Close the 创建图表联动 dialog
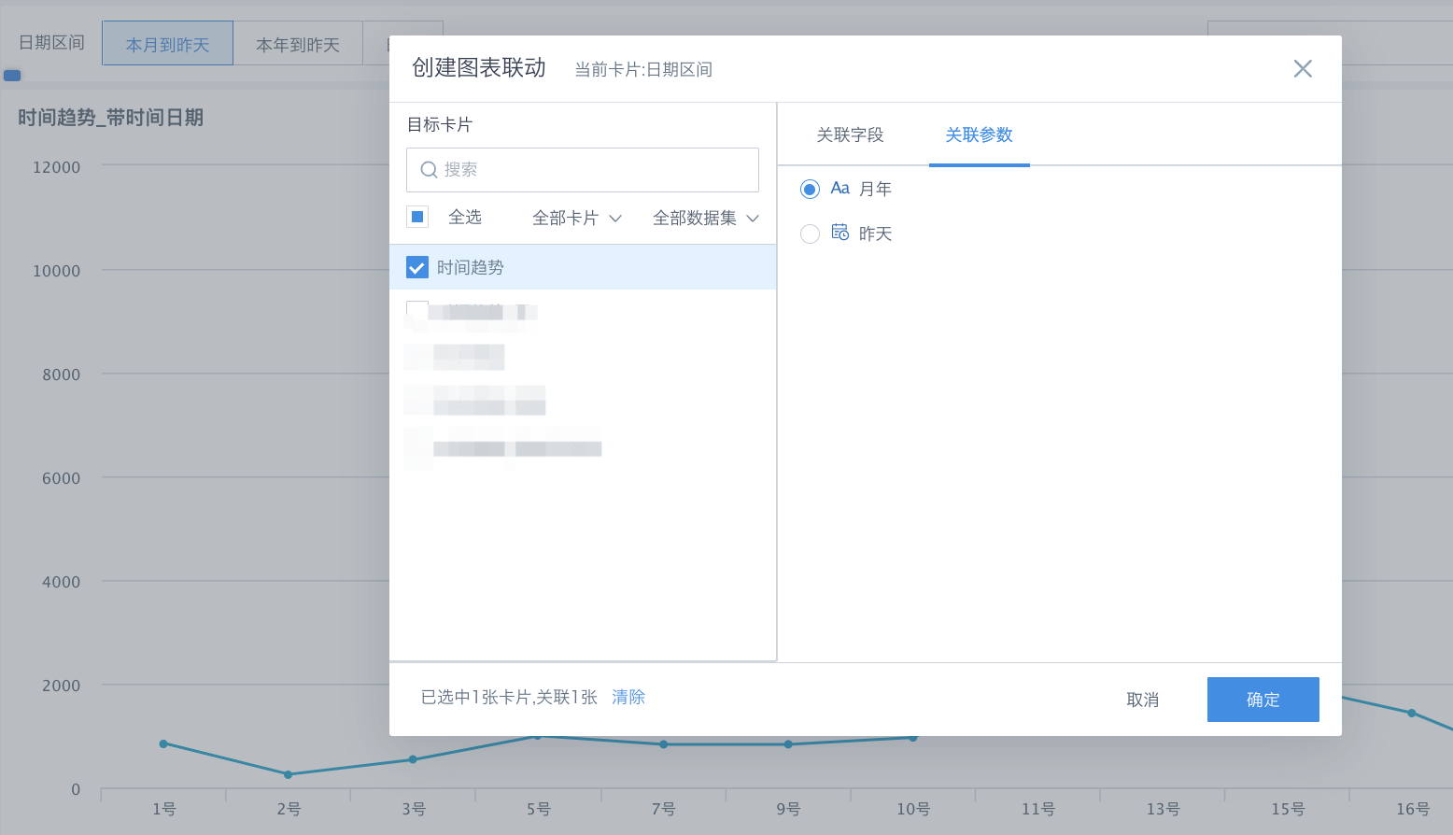Screen dimensions: 1453x835 tap(1303, 68)
